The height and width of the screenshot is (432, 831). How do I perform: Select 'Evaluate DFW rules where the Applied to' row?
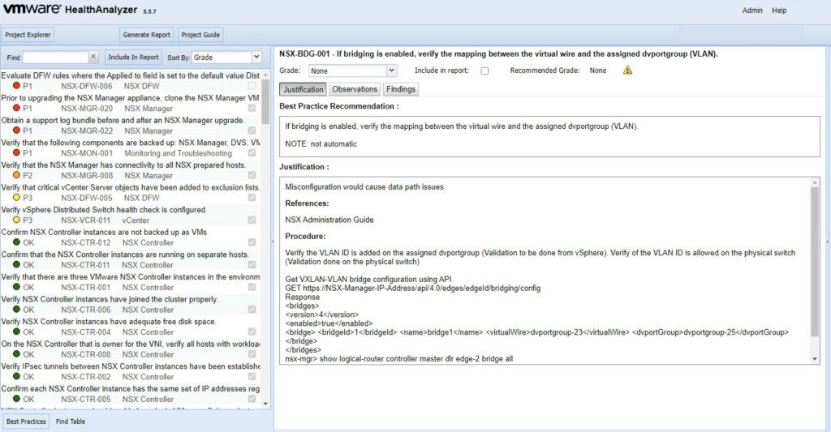[131, 80]
